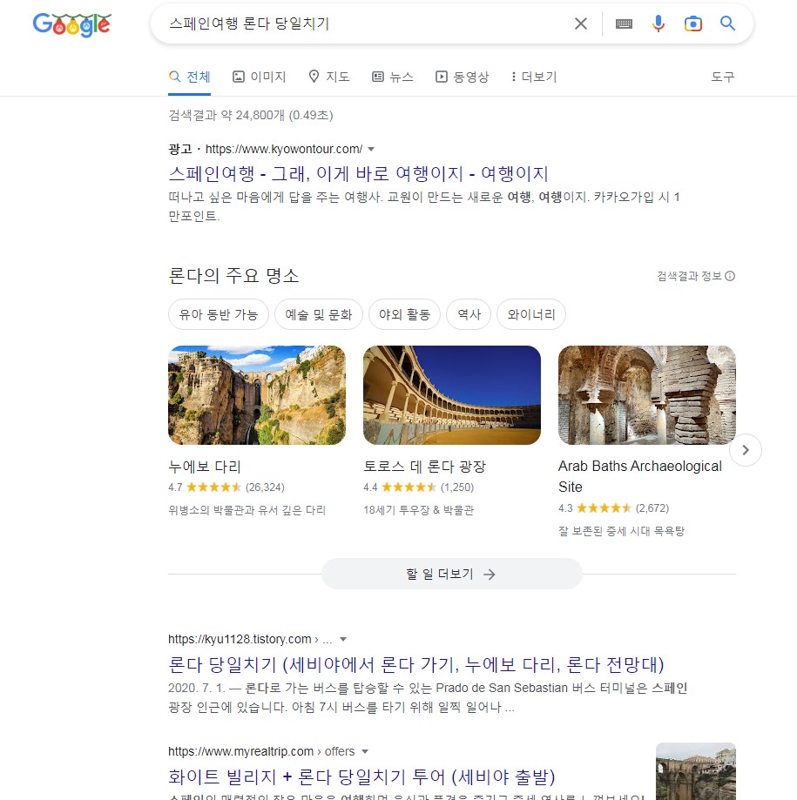797x800 pixels.
Task: Open the on-screen keyboard input tool
Action: tap(624, 24)
